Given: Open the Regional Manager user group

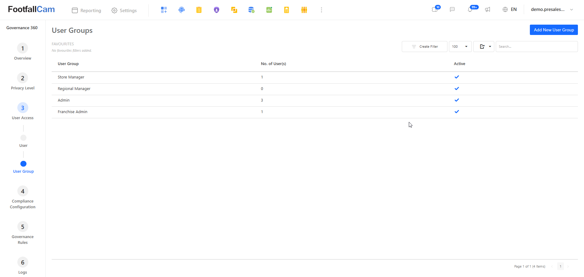Looking at the screenshot, I should click(74, 89).
